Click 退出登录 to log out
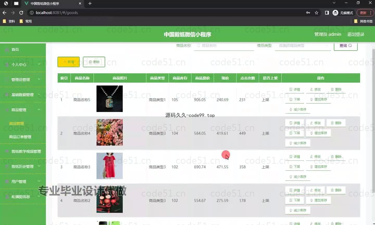This screenshot has width=375, height=225. click(356, 34)
